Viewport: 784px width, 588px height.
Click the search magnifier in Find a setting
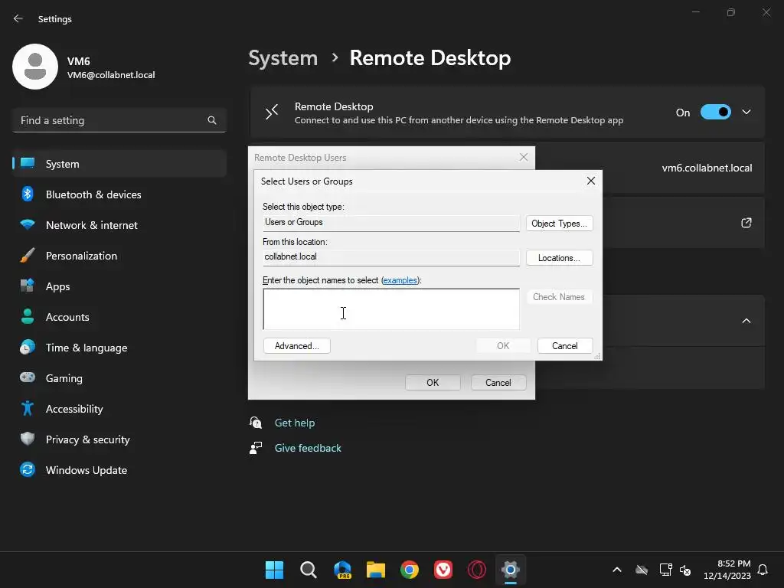pyautogui.click(x=212, y=120)
